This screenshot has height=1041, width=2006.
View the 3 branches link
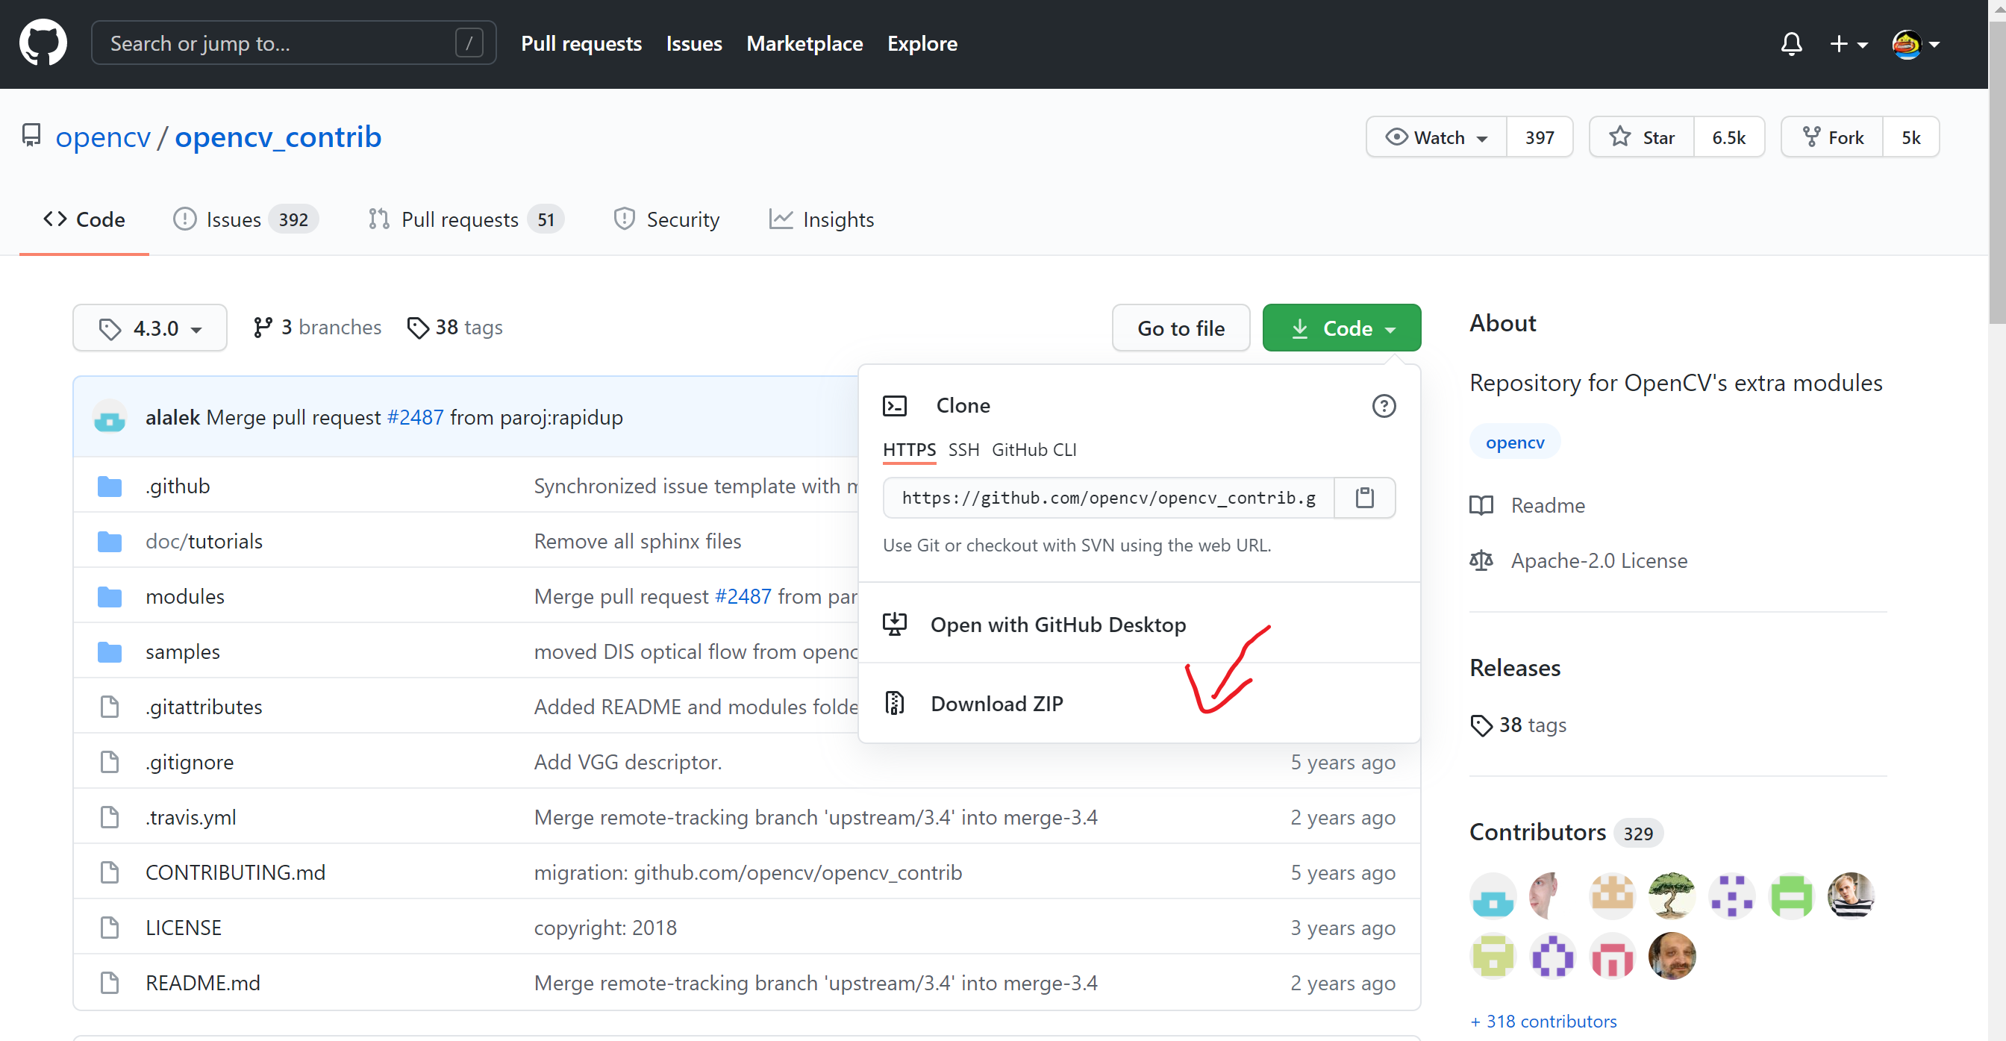coord(317,328)
